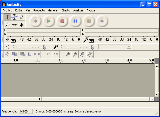The image size is (160, 117).
Task: Open the Archivo menu
Action: click(7, 10)
